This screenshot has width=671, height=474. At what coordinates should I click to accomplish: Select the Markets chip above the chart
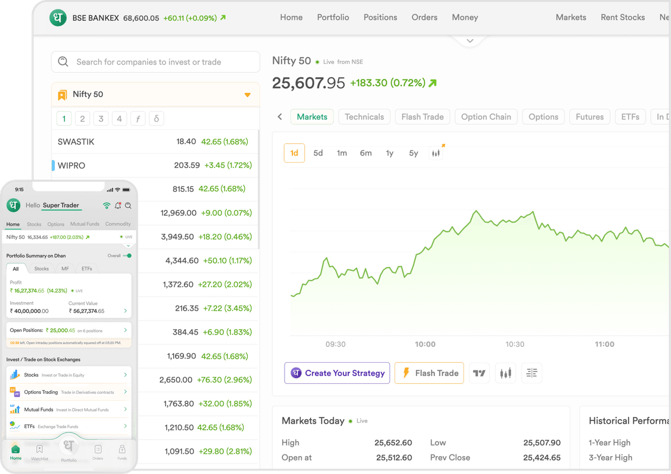pos(312,117)
